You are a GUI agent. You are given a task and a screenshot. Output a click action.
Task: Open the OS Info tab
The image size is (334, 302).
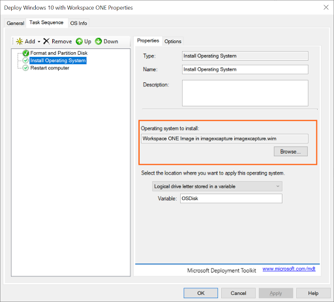click(x=78, y=23)
